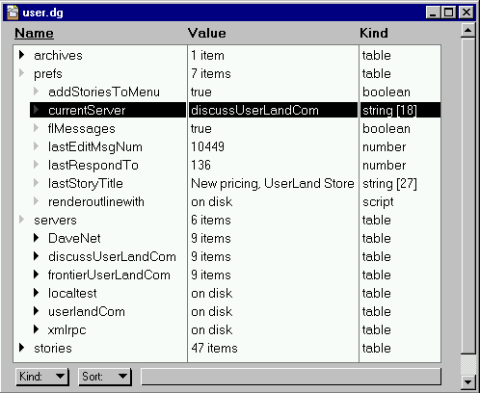Click the user.dg document icon in title bar
This screenshot has height=393, width=480.
[x=13, y=13]
